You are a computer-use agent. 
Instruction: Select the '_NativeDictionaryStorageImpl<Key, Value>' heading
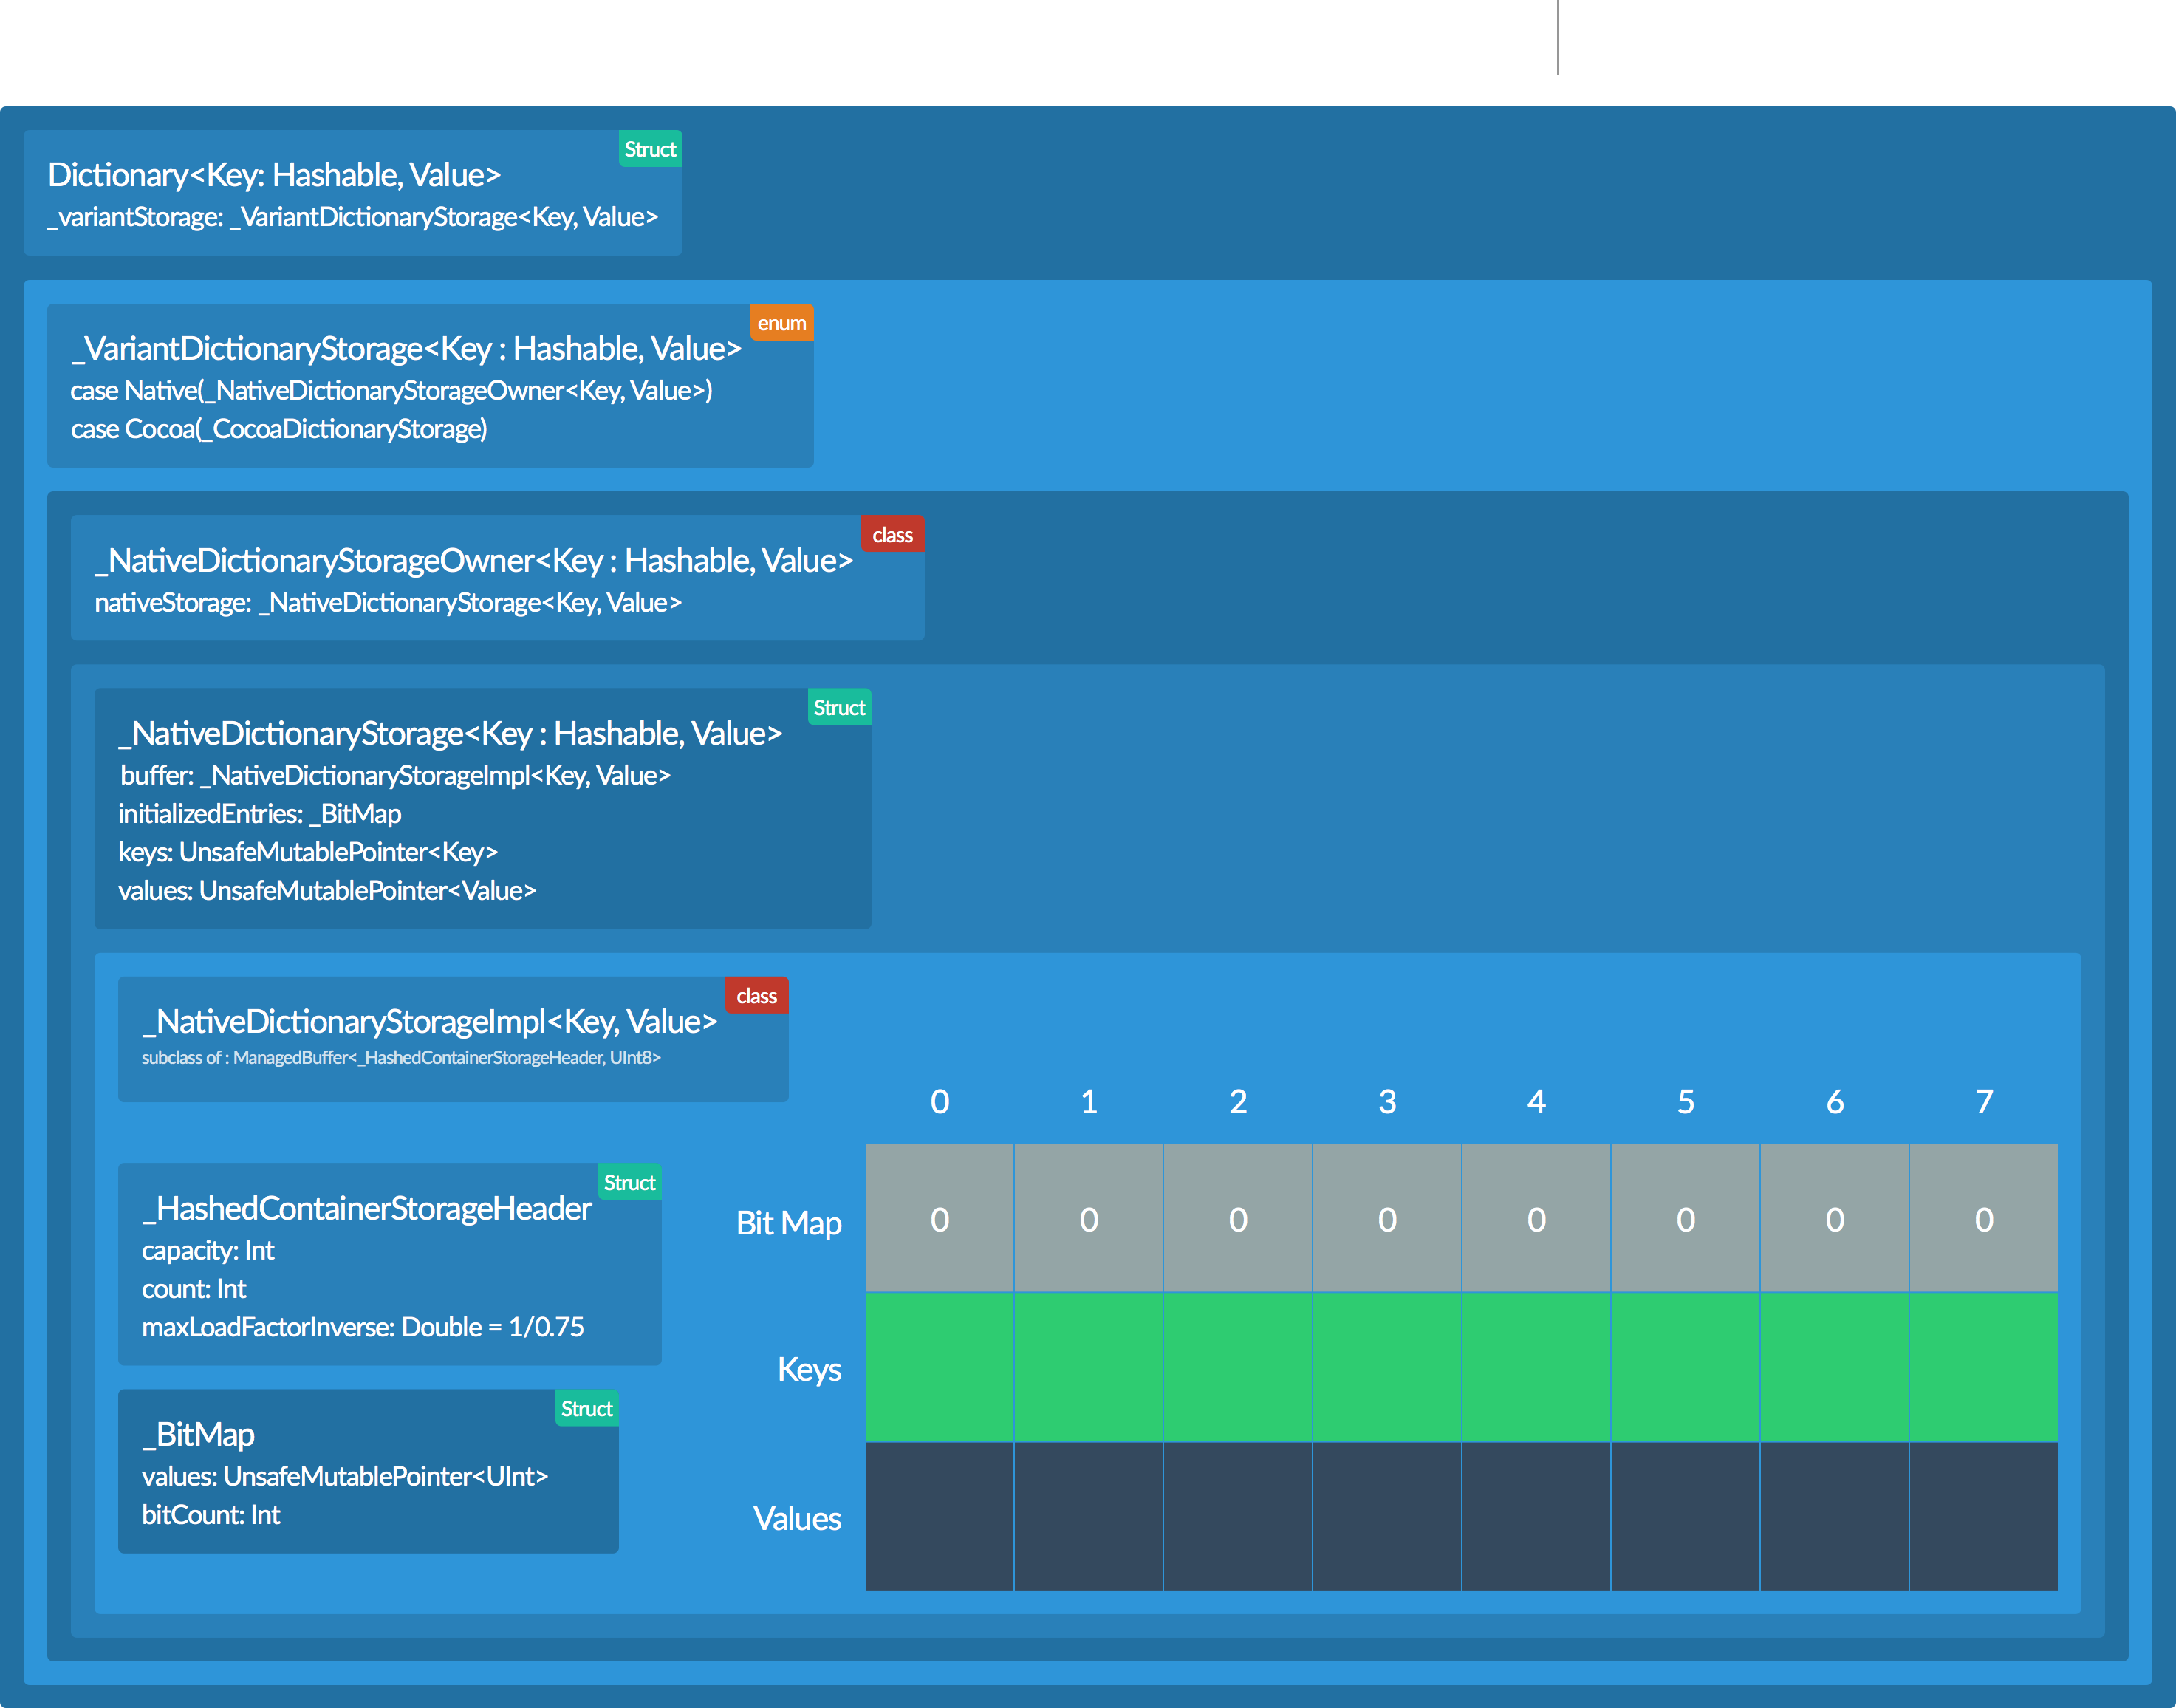[x=430, y=1022]
